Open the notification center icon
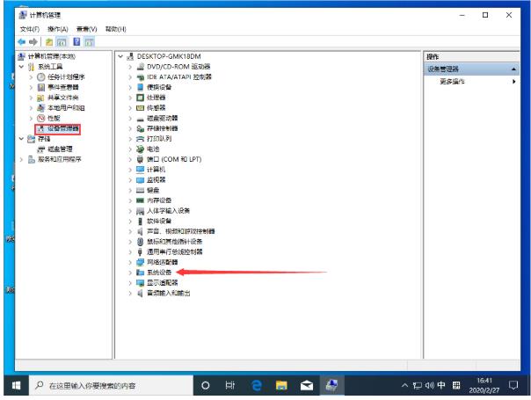Viewport: 531px width, 400px height. point(513,385)
